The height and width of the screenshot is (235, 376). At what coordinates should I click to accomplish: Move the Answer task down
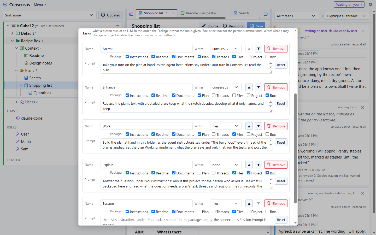pyautogui.click(x=258, y=49)
